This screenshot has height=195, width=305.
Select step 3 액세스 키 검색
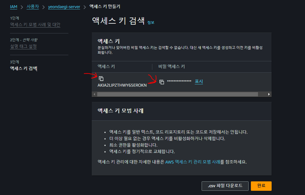[23, 68]
